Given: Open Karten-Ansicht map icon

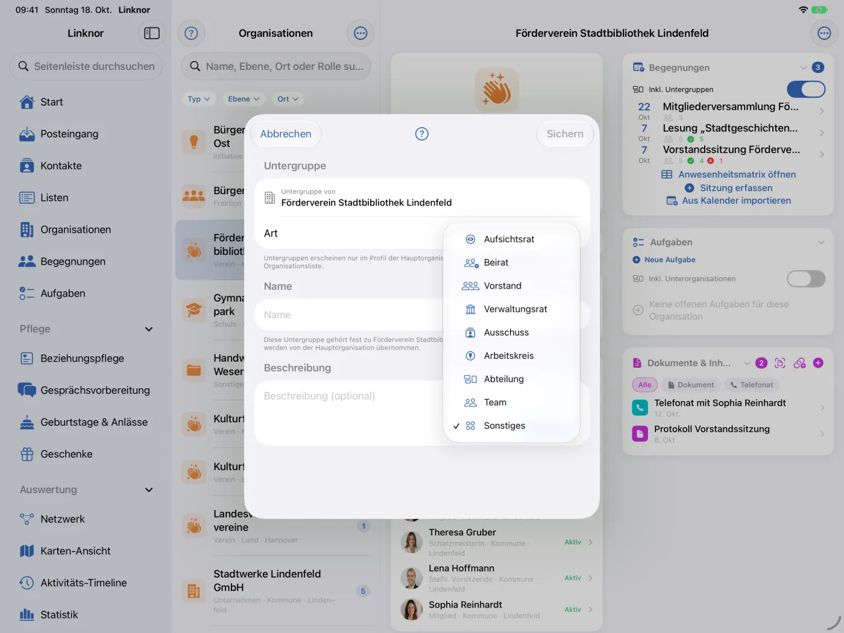Looking at the screenshot, I should click(27, 551).
